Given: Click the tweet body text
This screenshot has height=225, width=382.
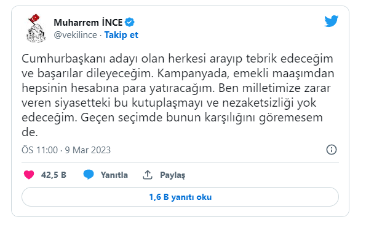Looking at the screenshot, I should click(178, 95).
